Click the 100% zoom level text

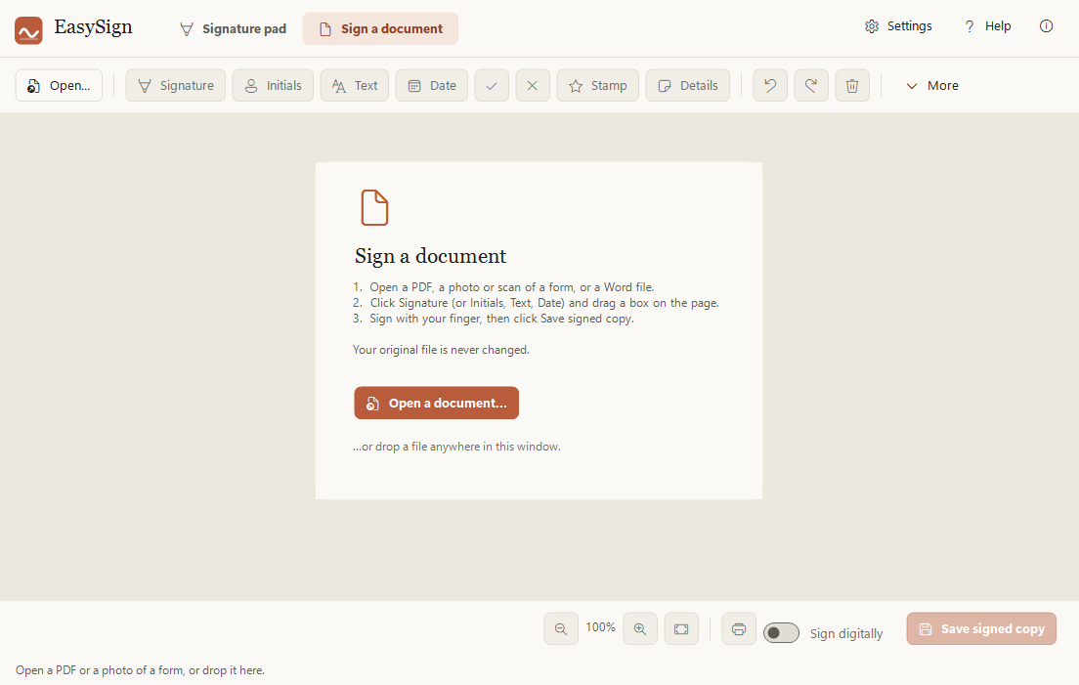[x=601, y=627]
